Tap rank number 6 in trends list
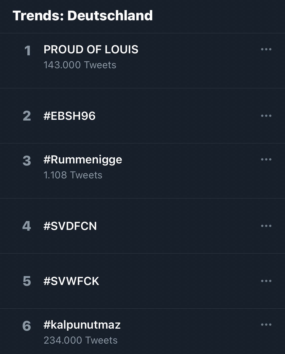The image size is (285, 354). 27,326
